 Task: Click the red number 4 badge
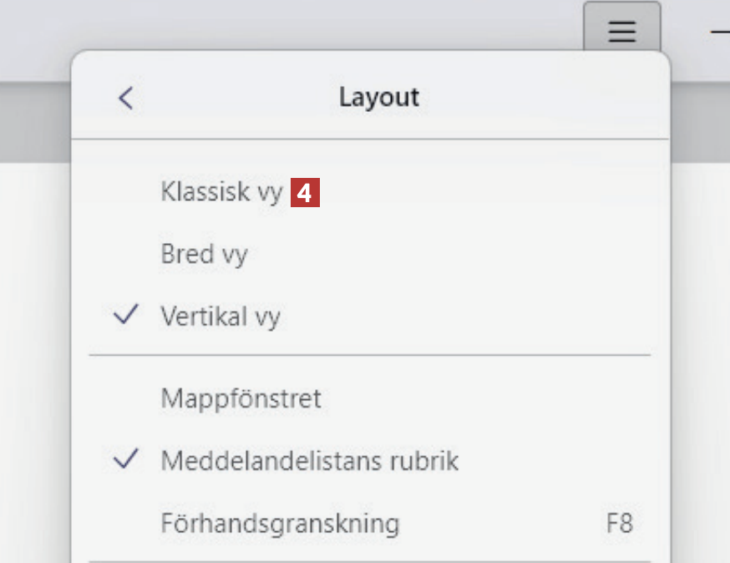coord(305,194)
